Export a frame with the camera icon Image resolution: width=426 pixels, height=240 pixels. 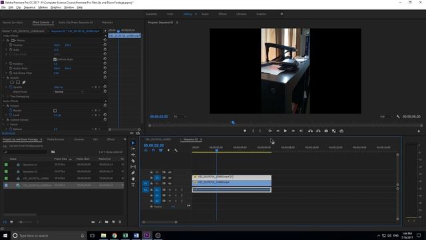coord(326,131)
